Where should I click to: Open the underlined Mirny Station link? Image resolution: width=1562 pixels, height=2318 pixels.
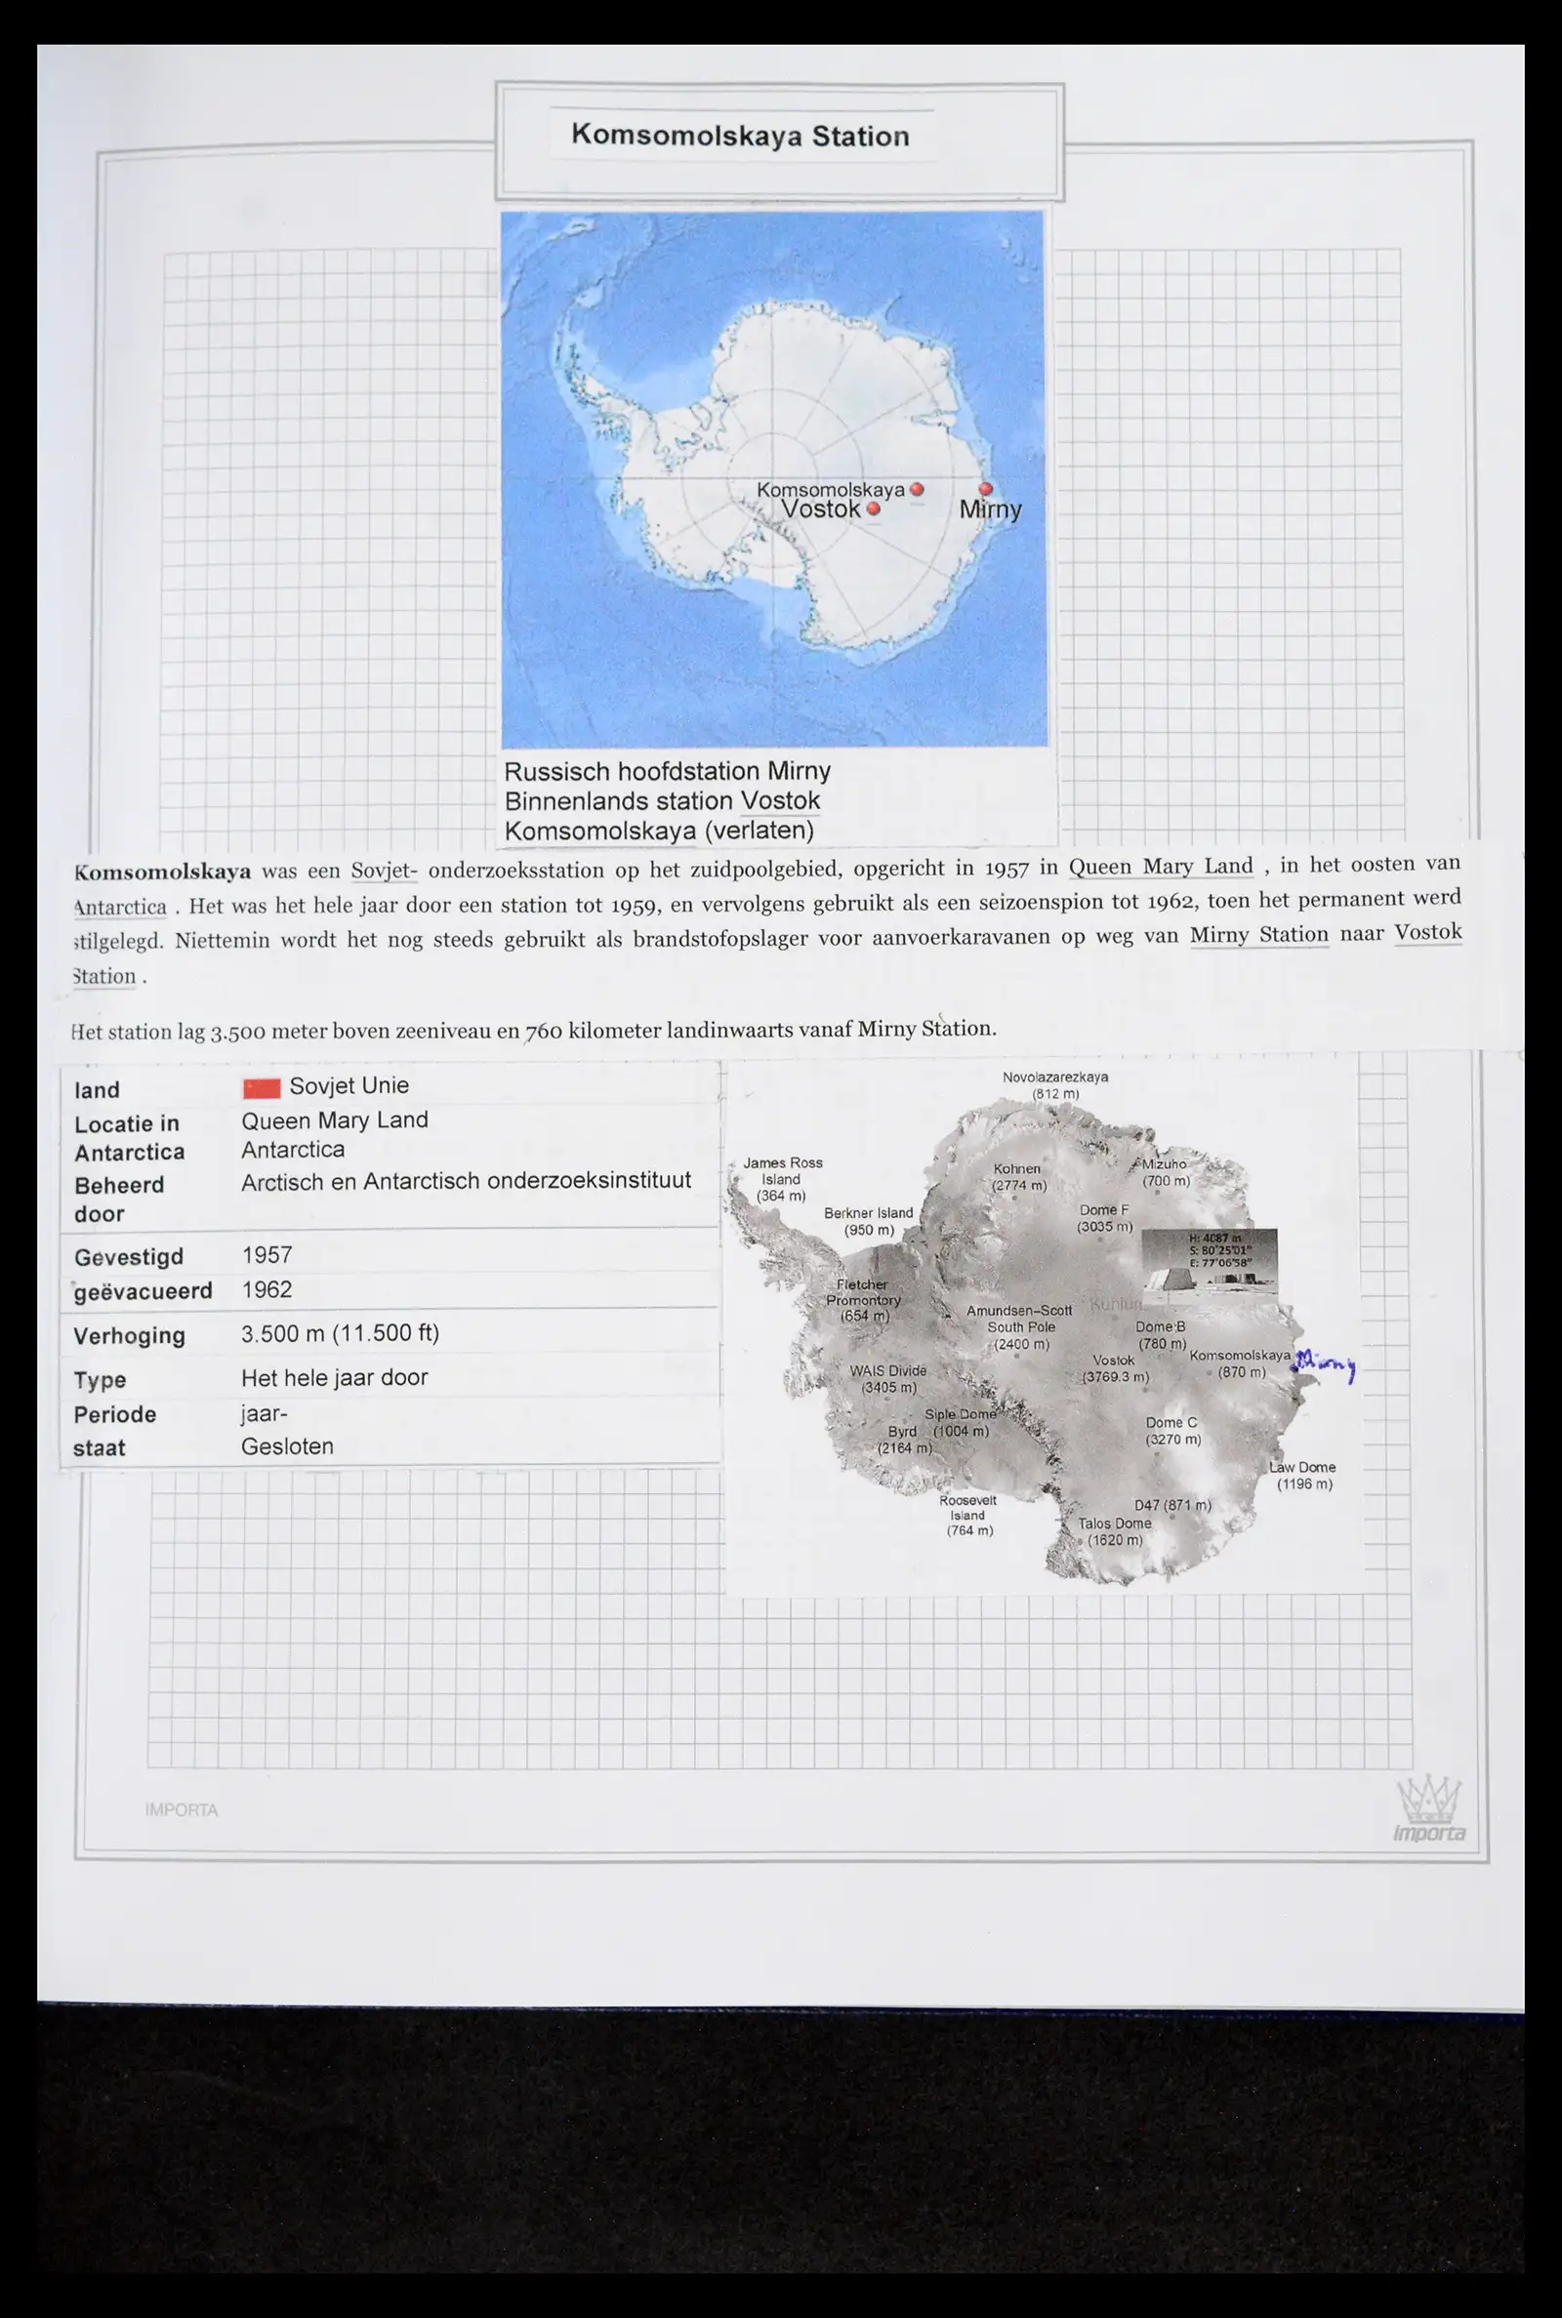tap(1258, 935)
